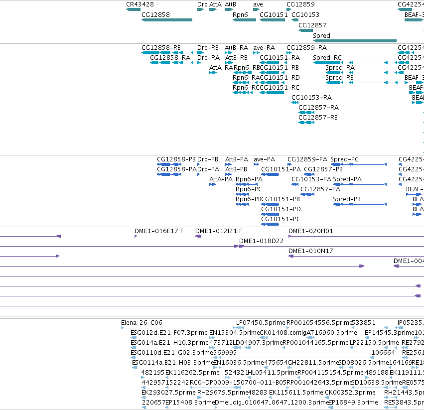The width and height of the screenshot is (424, 410).
Task: Select EST 569995
Action: [x=225, y=353]
